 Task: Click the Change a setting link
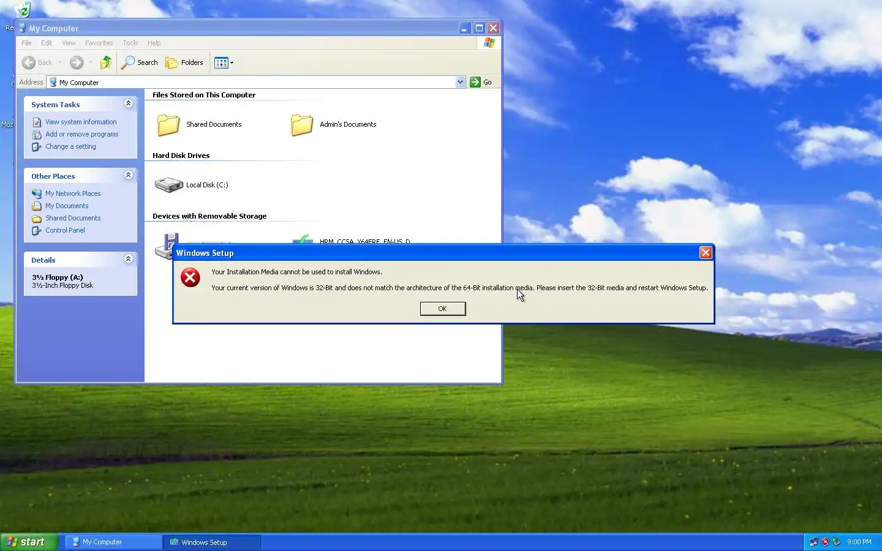(x=70, y=146)
